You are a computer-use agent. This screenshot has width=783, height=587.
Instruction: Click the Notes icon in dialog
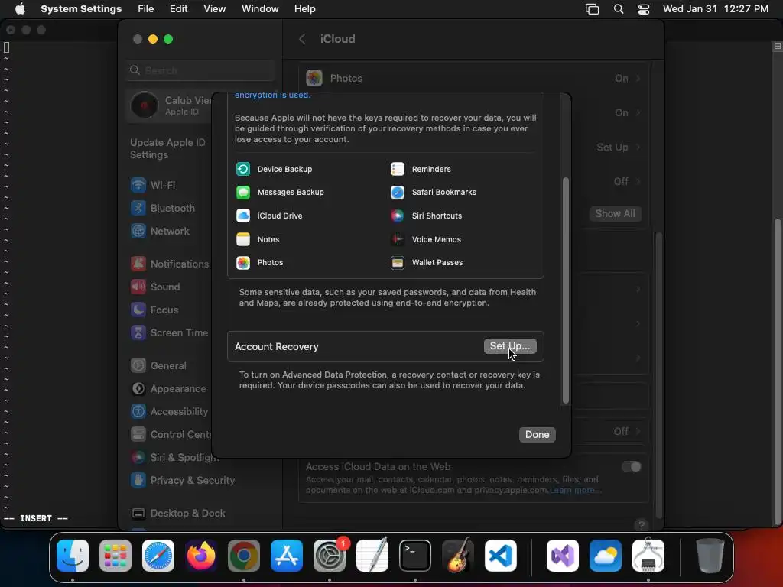click(243, 239)
